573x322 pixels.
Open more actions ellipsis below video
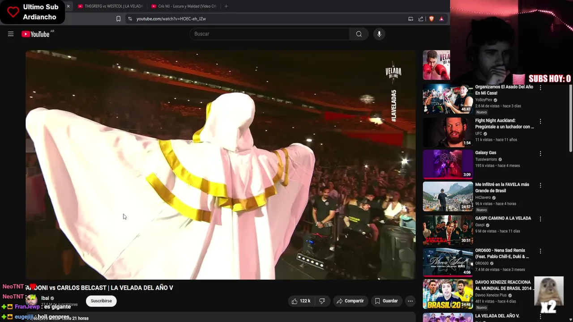pos(410,301)
